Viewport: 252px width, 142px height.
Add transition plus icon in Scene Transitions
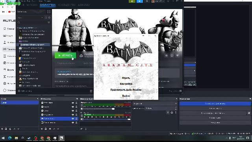coord(168,112)
